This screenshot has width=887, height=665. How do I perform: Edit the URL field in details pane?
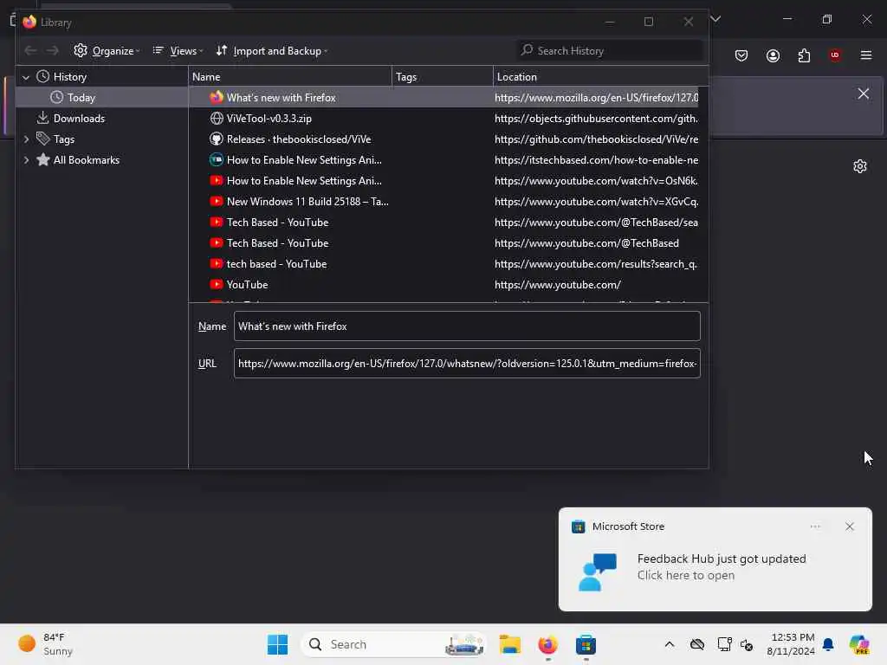467,364
